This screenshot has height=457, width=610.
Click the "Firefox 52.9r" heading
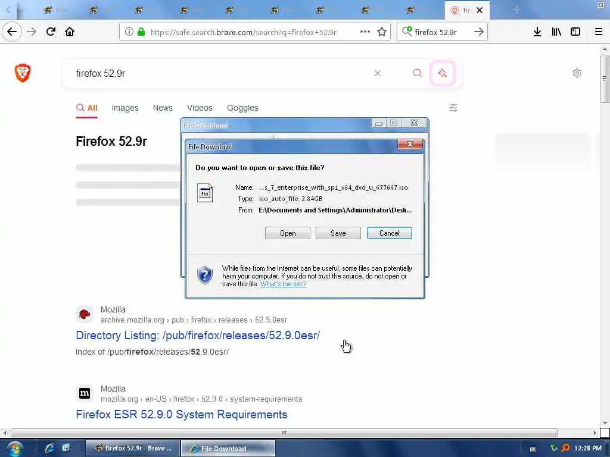(x=111, y=142)
